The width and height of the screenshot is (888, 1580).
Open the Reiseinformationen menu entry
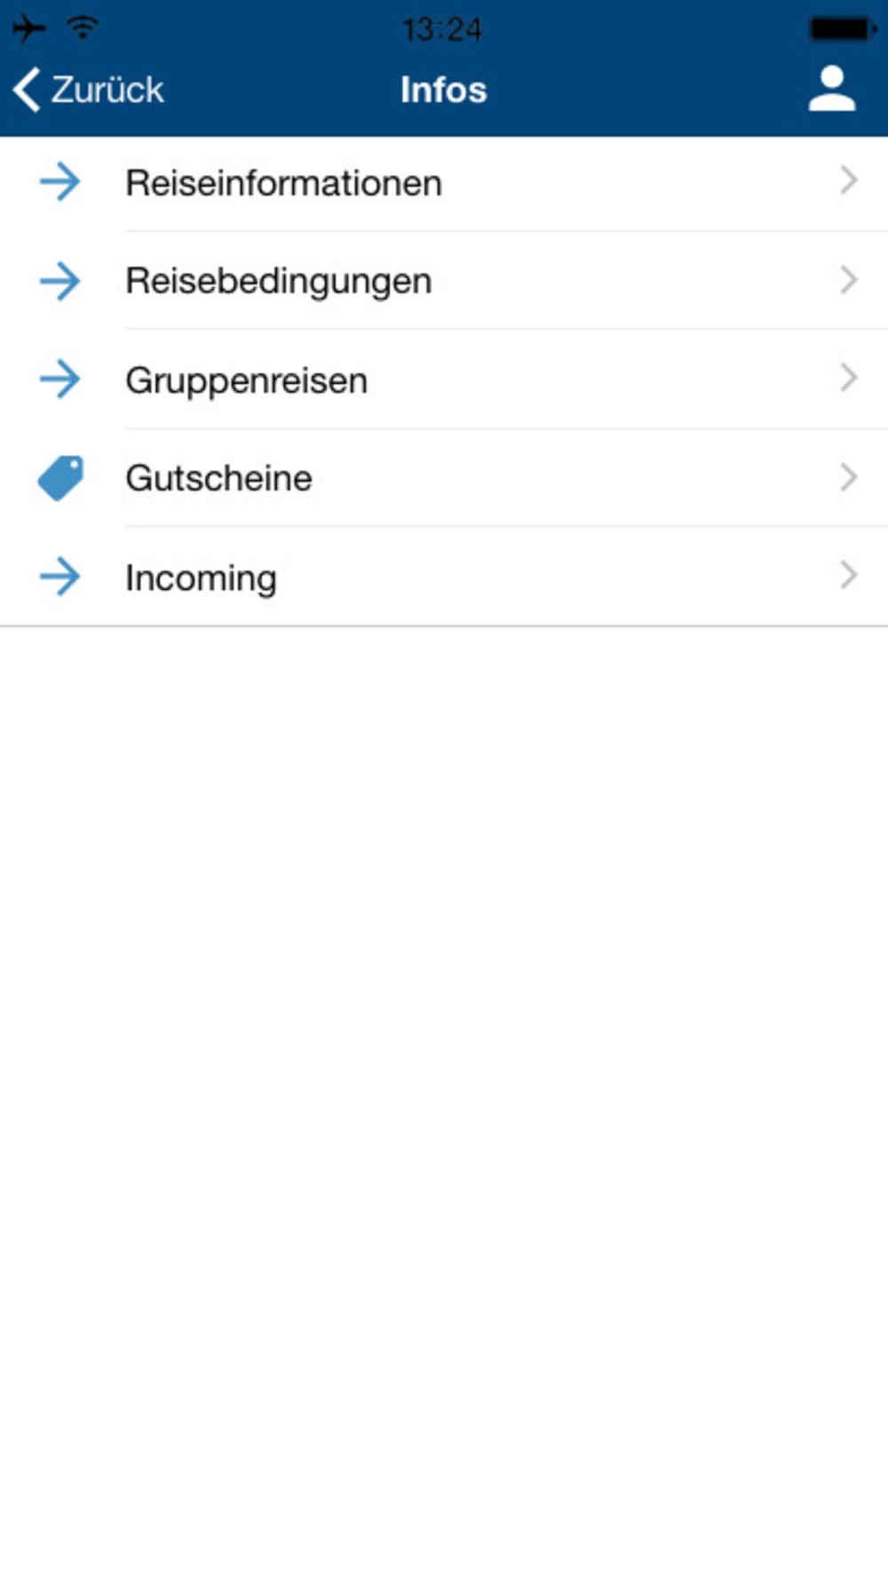(x=444, y=183)
